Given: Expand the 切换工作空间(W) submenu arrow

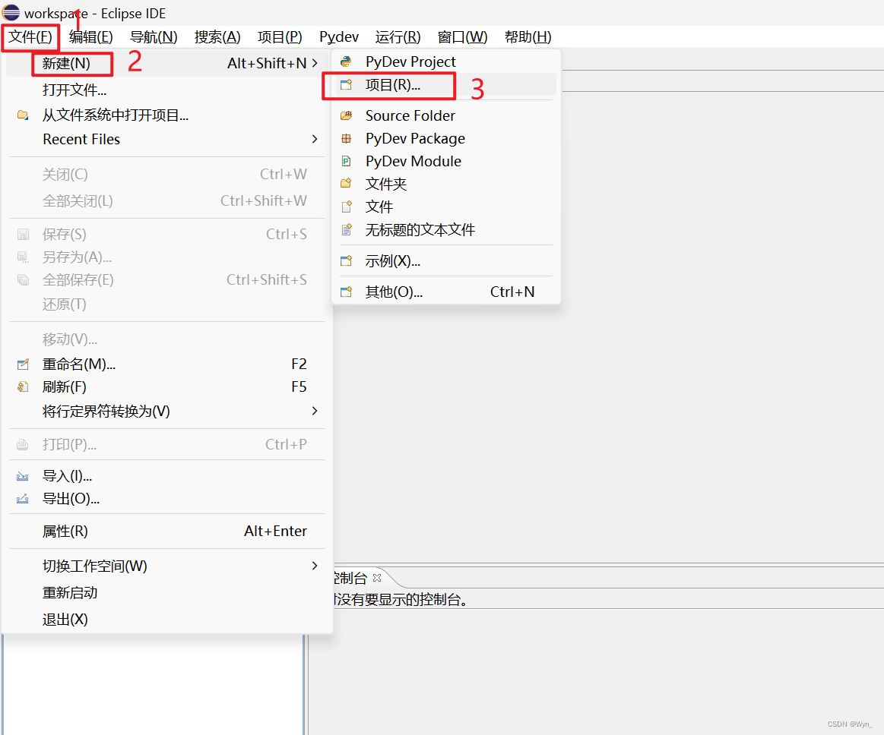Looking at the screenshot, I should [x=315, y=566].
